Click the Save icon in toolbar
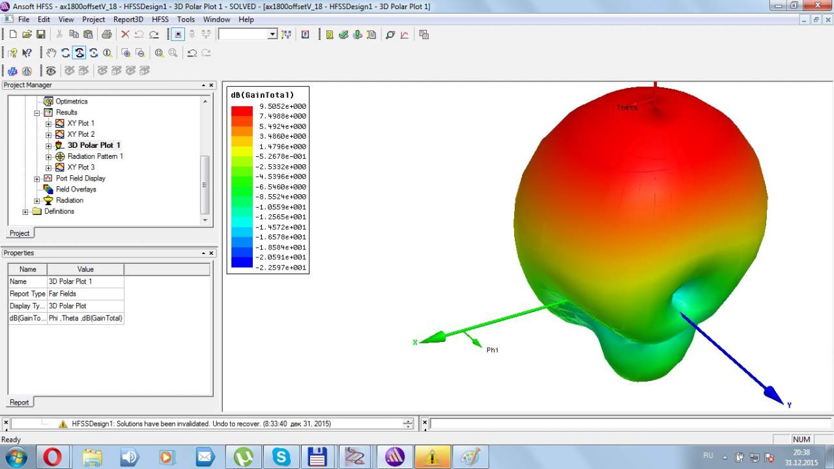 tap(40, 35)
